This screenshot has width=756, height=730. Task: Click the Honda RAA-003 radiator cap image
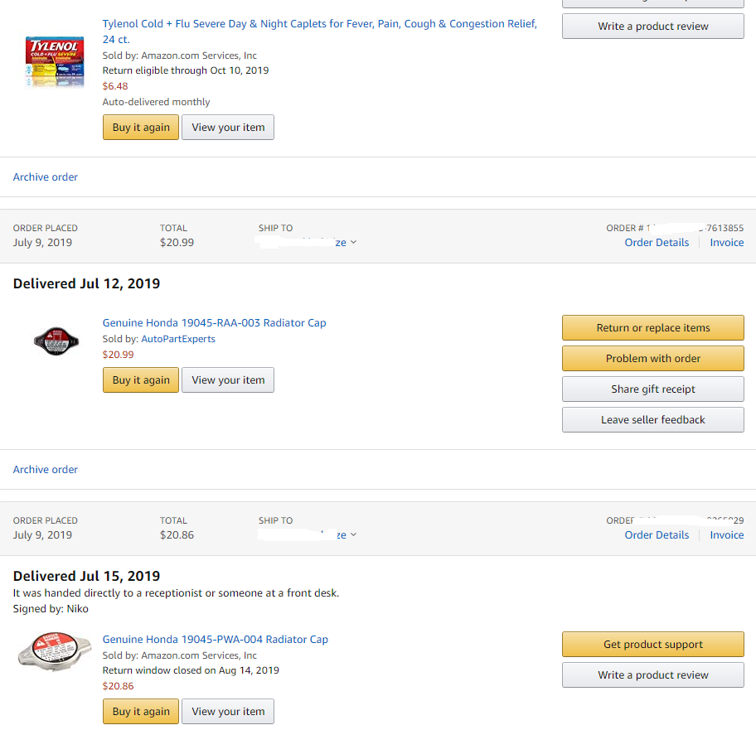click(x=56, y=339)
